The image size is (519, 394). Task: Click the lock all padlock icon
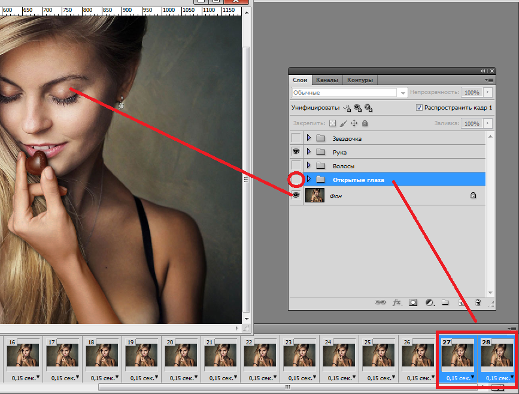365,123
